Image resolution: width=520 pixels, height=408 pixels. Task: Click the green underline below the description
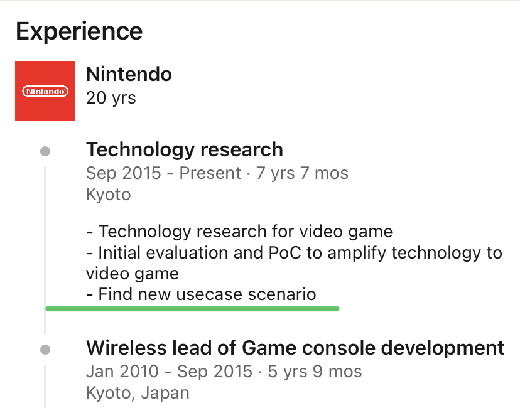pos(192,309)
